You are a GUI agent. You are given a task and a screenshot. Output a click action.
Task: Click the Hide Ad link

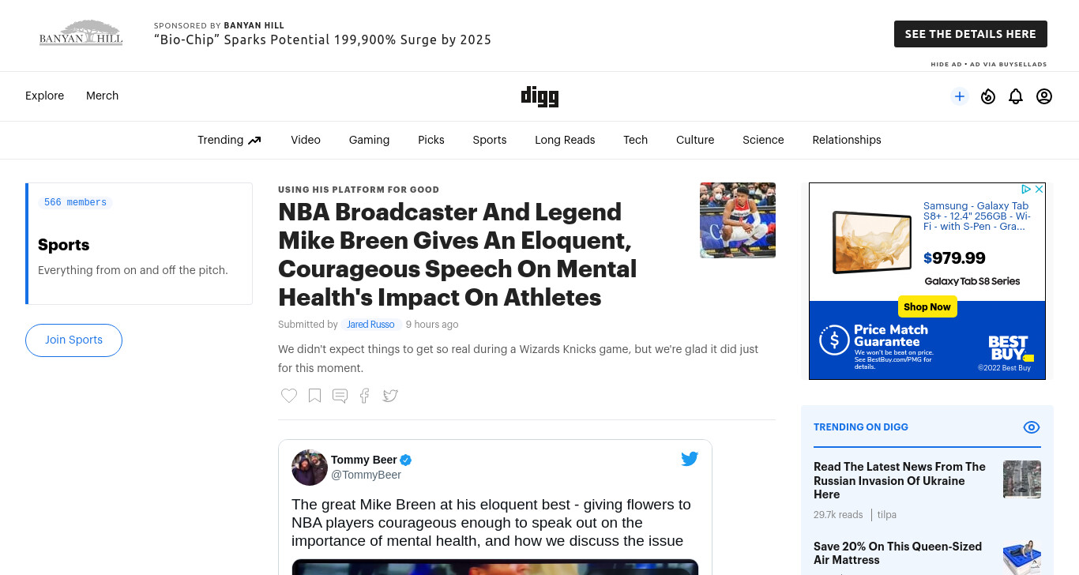[946, 65]
